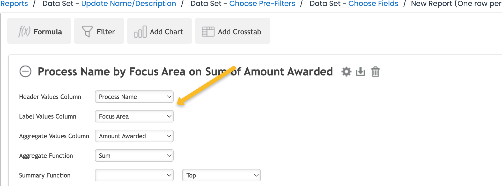Open Choose Pre-Filters breadcrumb link

pos(262,4)
